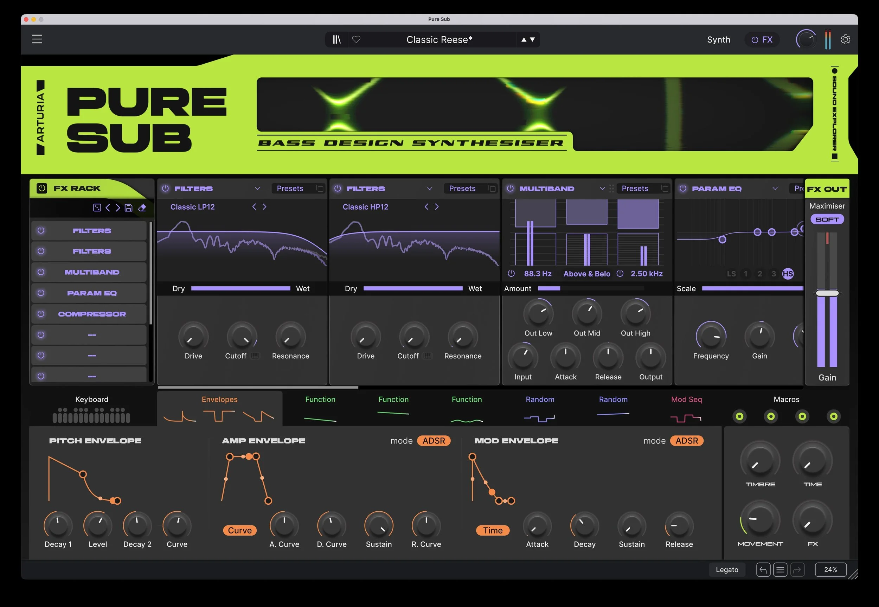Go to the previous FX rack preset
Screen dimensions: 879x607
click(x=108, y=207)
